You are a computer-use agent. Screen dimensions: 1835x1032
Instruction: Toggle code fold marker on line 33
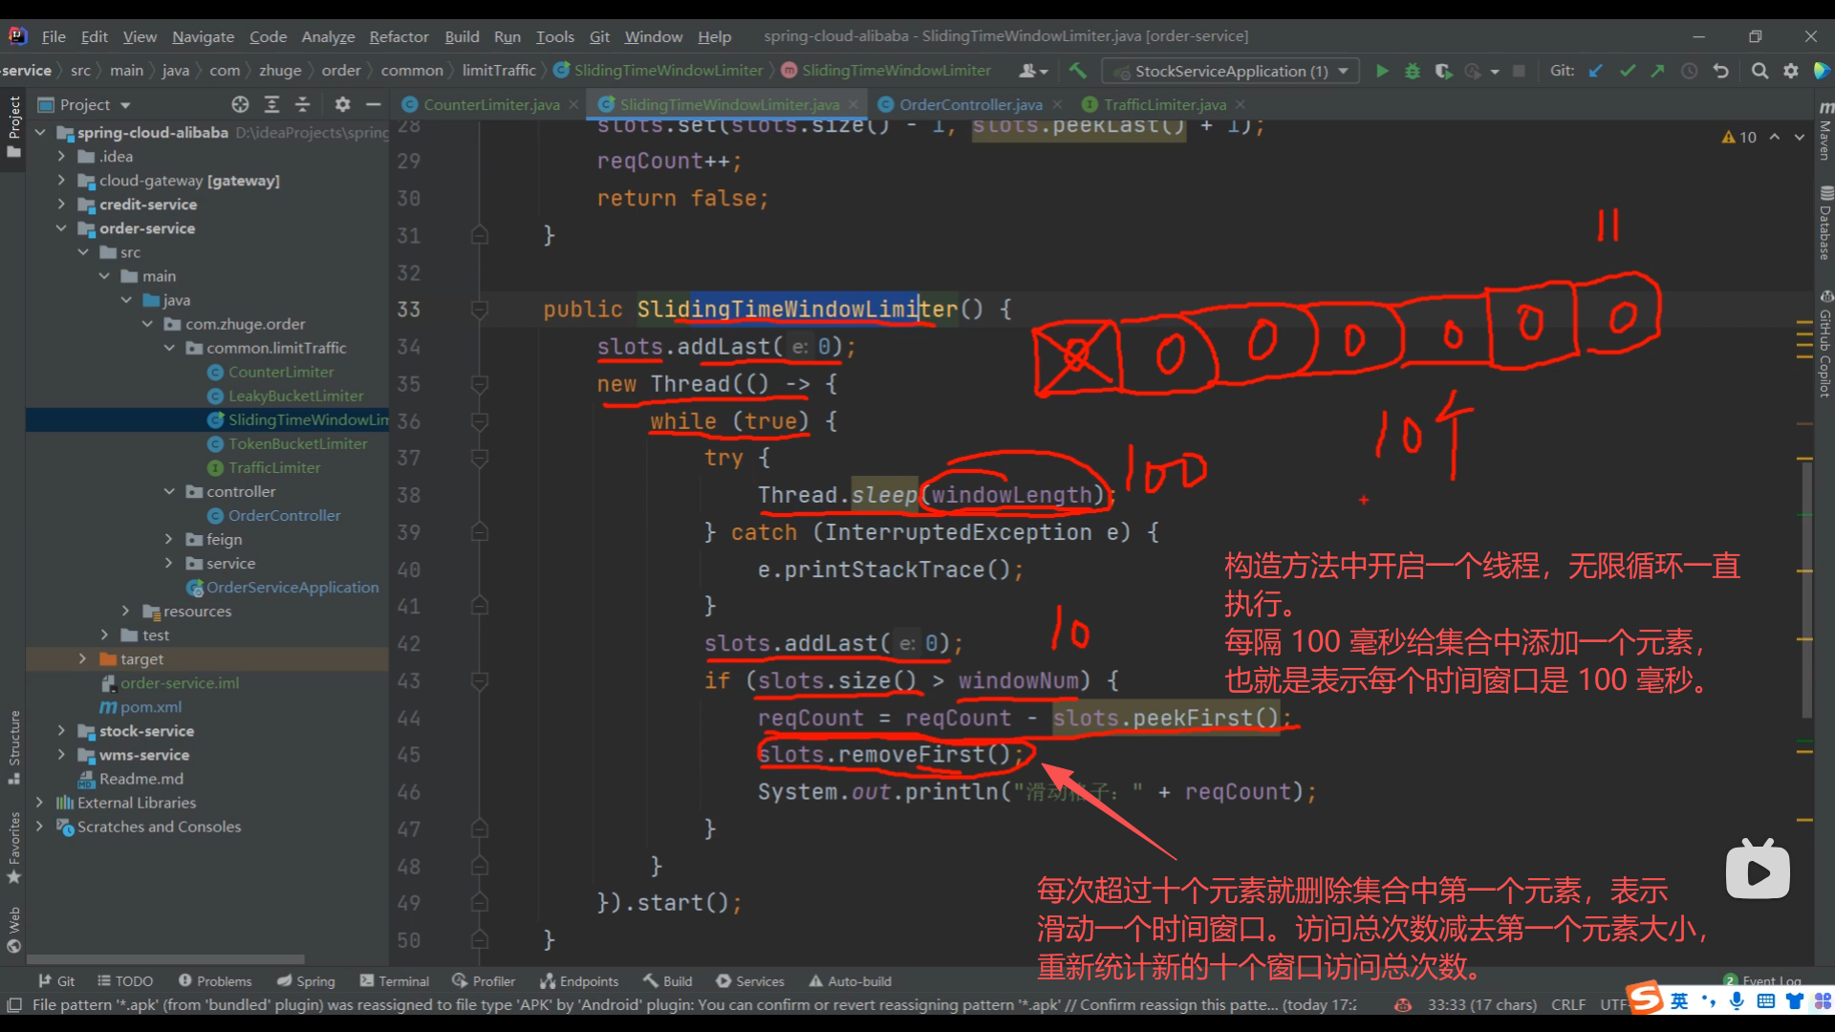pos(480,310)
